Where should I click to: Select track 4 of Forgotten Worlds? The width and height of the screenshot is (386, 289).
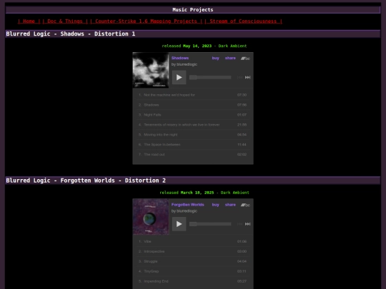(193, 271)
